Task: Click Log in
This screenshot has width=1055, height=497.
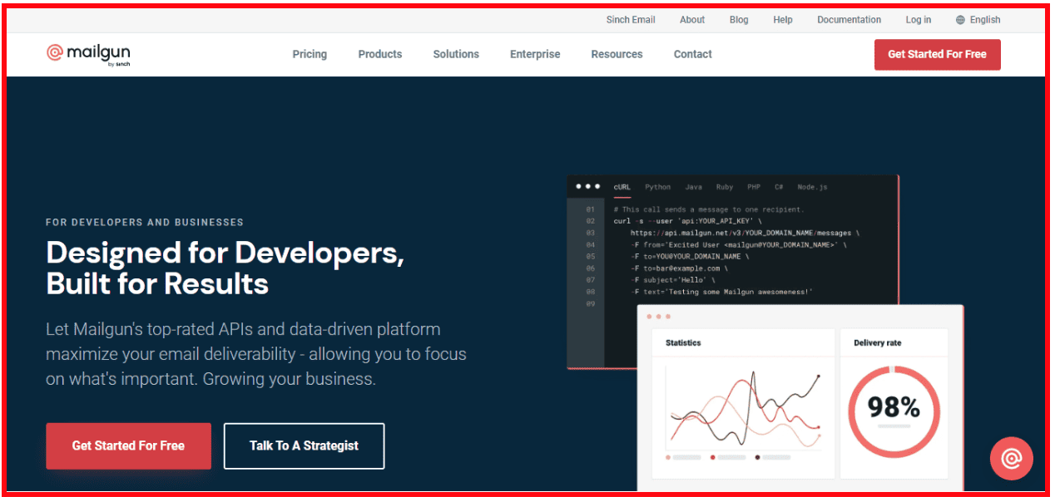Action: [919, 20]
